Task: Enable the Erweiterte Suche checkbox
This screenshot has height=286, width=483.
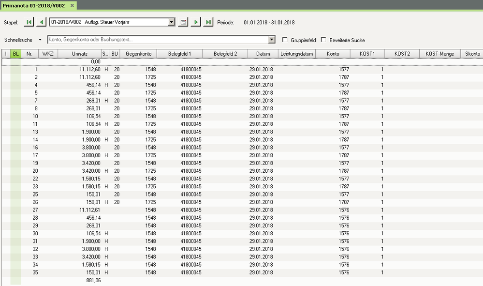Action: (323, 40)
